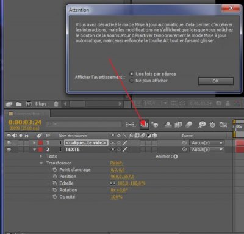Screen dimensions: 244x234
Task: Click OK in the Attention dialog
Action: [x=216, y=81]
